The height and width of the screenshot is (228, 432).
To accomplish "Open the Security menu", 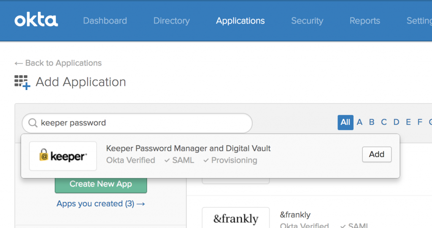I will click(x=307, y=21).
